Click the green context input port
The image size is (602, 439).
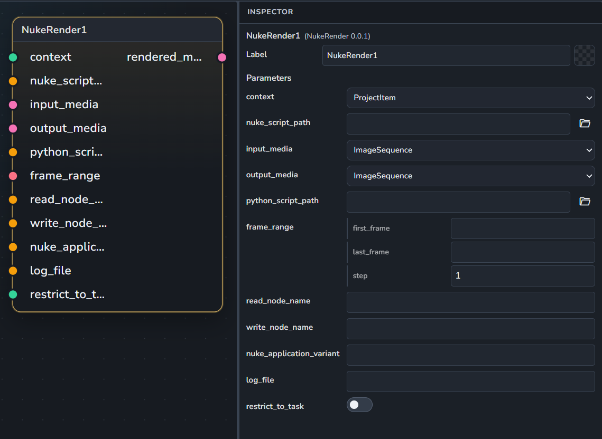click(13, 58)
